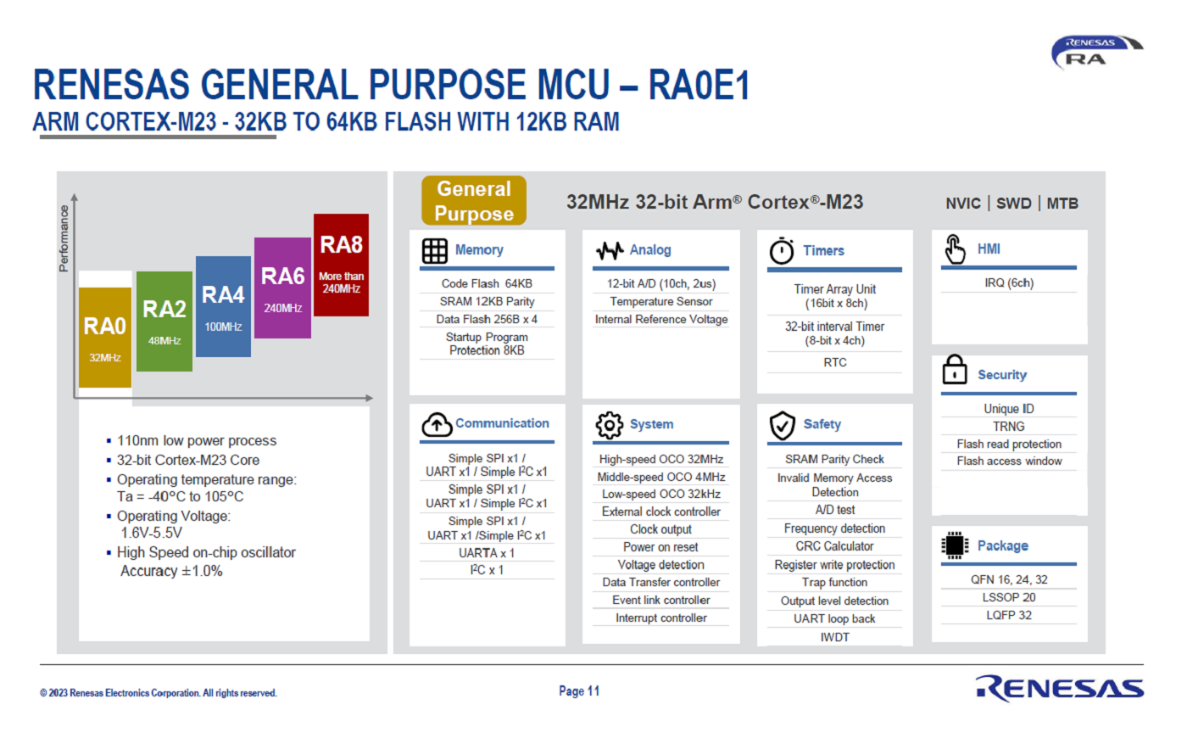Click the Analog section heading
This screenshot has width=1187, height=738.
coord(650,249)
